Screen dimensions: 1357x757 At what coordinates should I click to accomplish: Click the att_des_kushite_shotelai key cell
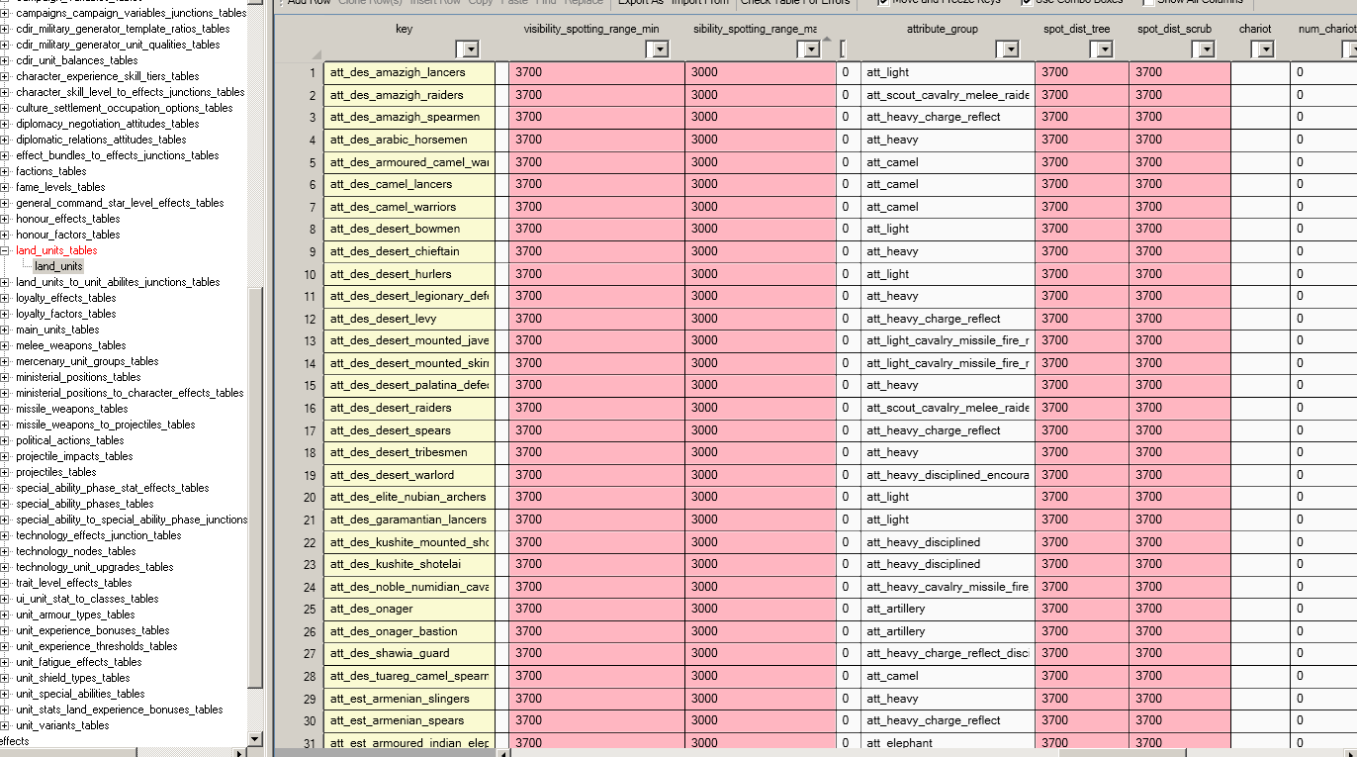click(408, 564)
